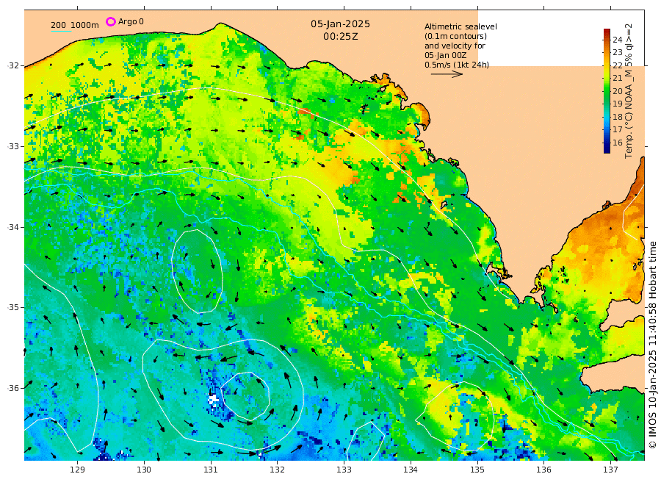The width and height of the screenshot is (661, 485).
Task: Click the white cloud patch near 131E 36S
Action: [x=214, y=399]
